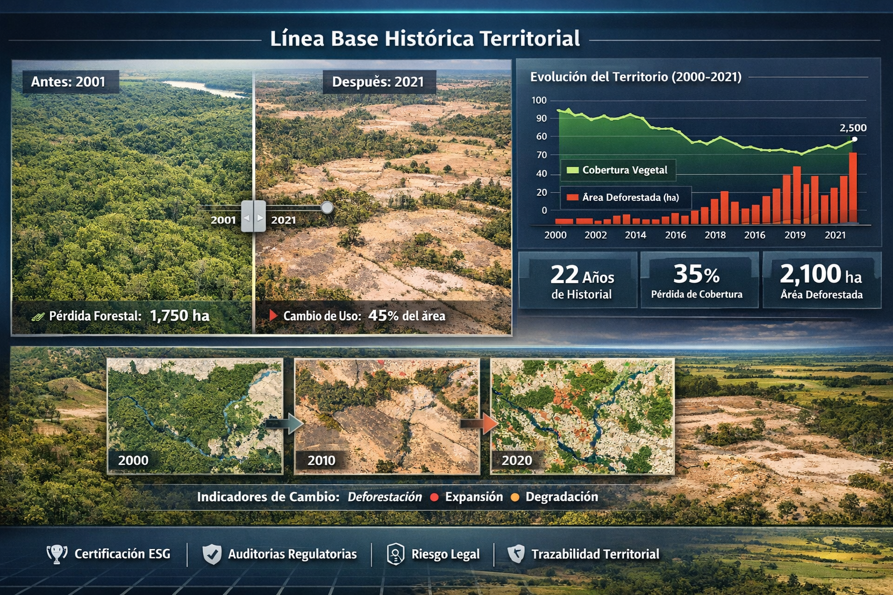Toggle Área Deforestada (ha) legend series
893x595 pixels.
[624, 198]
